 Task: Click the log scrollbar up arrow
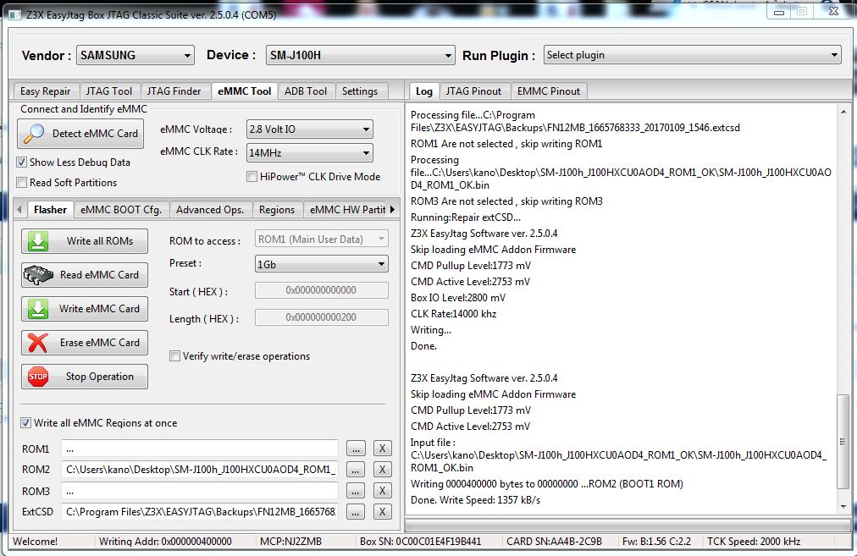pos(843,112)
